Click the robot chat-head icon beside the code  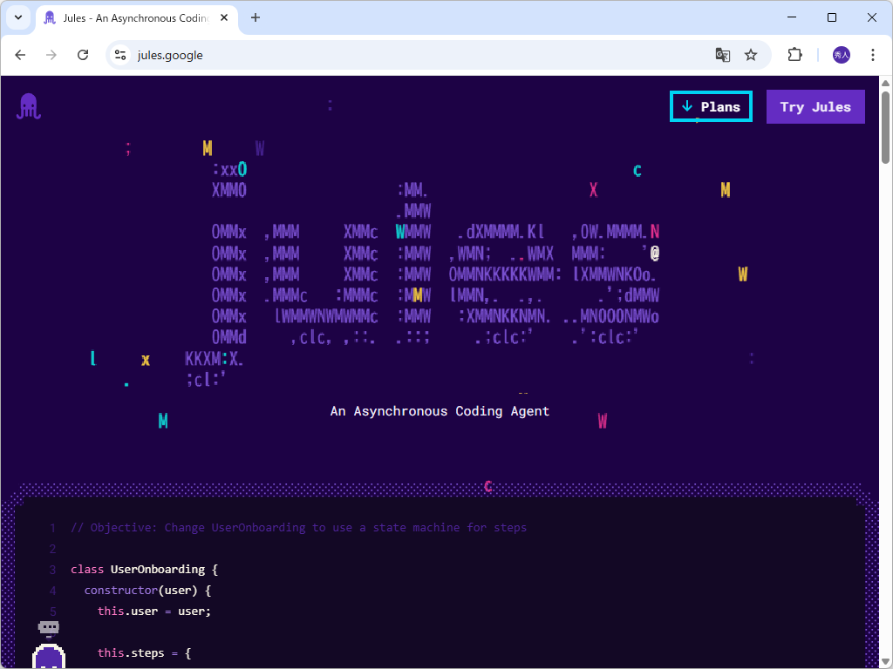tap(48, 627)
